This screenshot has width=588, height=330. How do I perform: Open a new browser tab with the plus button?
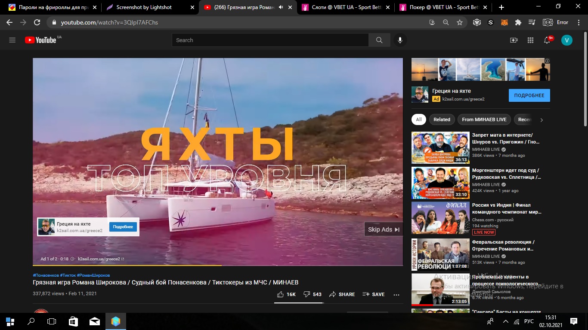[x=501, y=7]
